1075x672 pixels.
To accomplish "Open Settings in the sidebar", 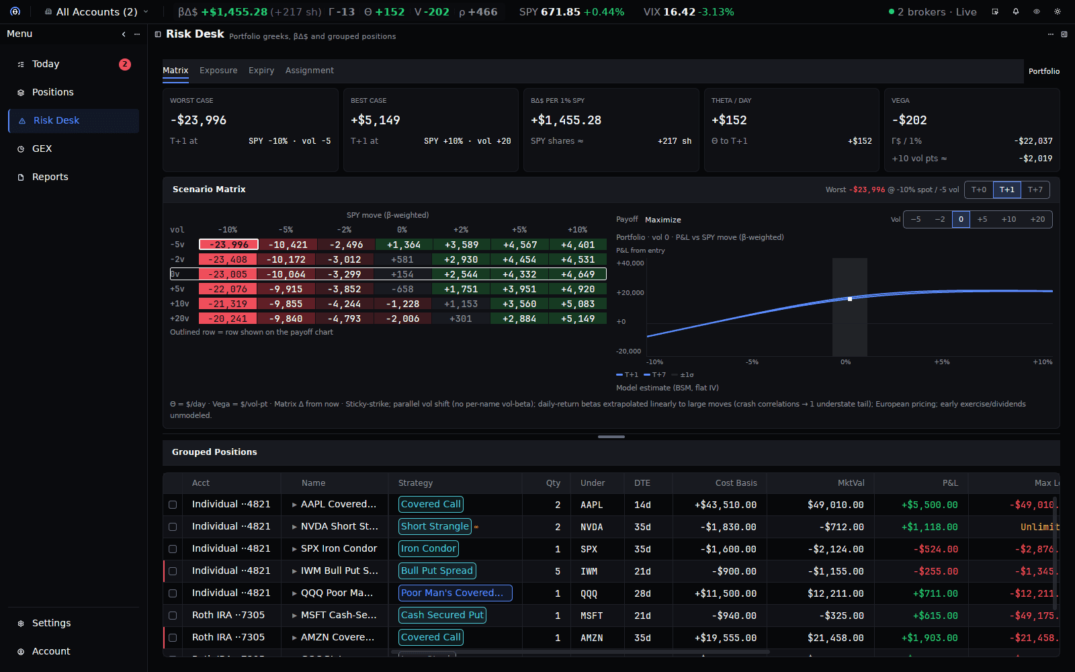I will coord(74,623).
